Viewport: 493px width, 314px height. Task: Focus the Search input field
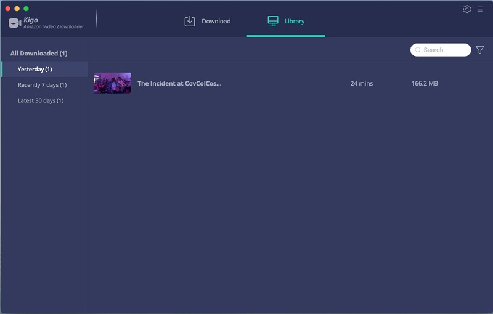441,50
